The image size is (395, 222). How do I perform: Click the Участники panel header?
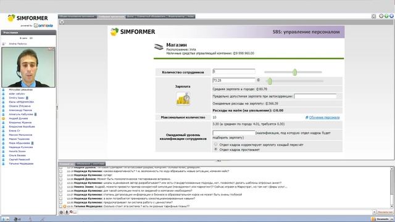(x=28, y=33)
